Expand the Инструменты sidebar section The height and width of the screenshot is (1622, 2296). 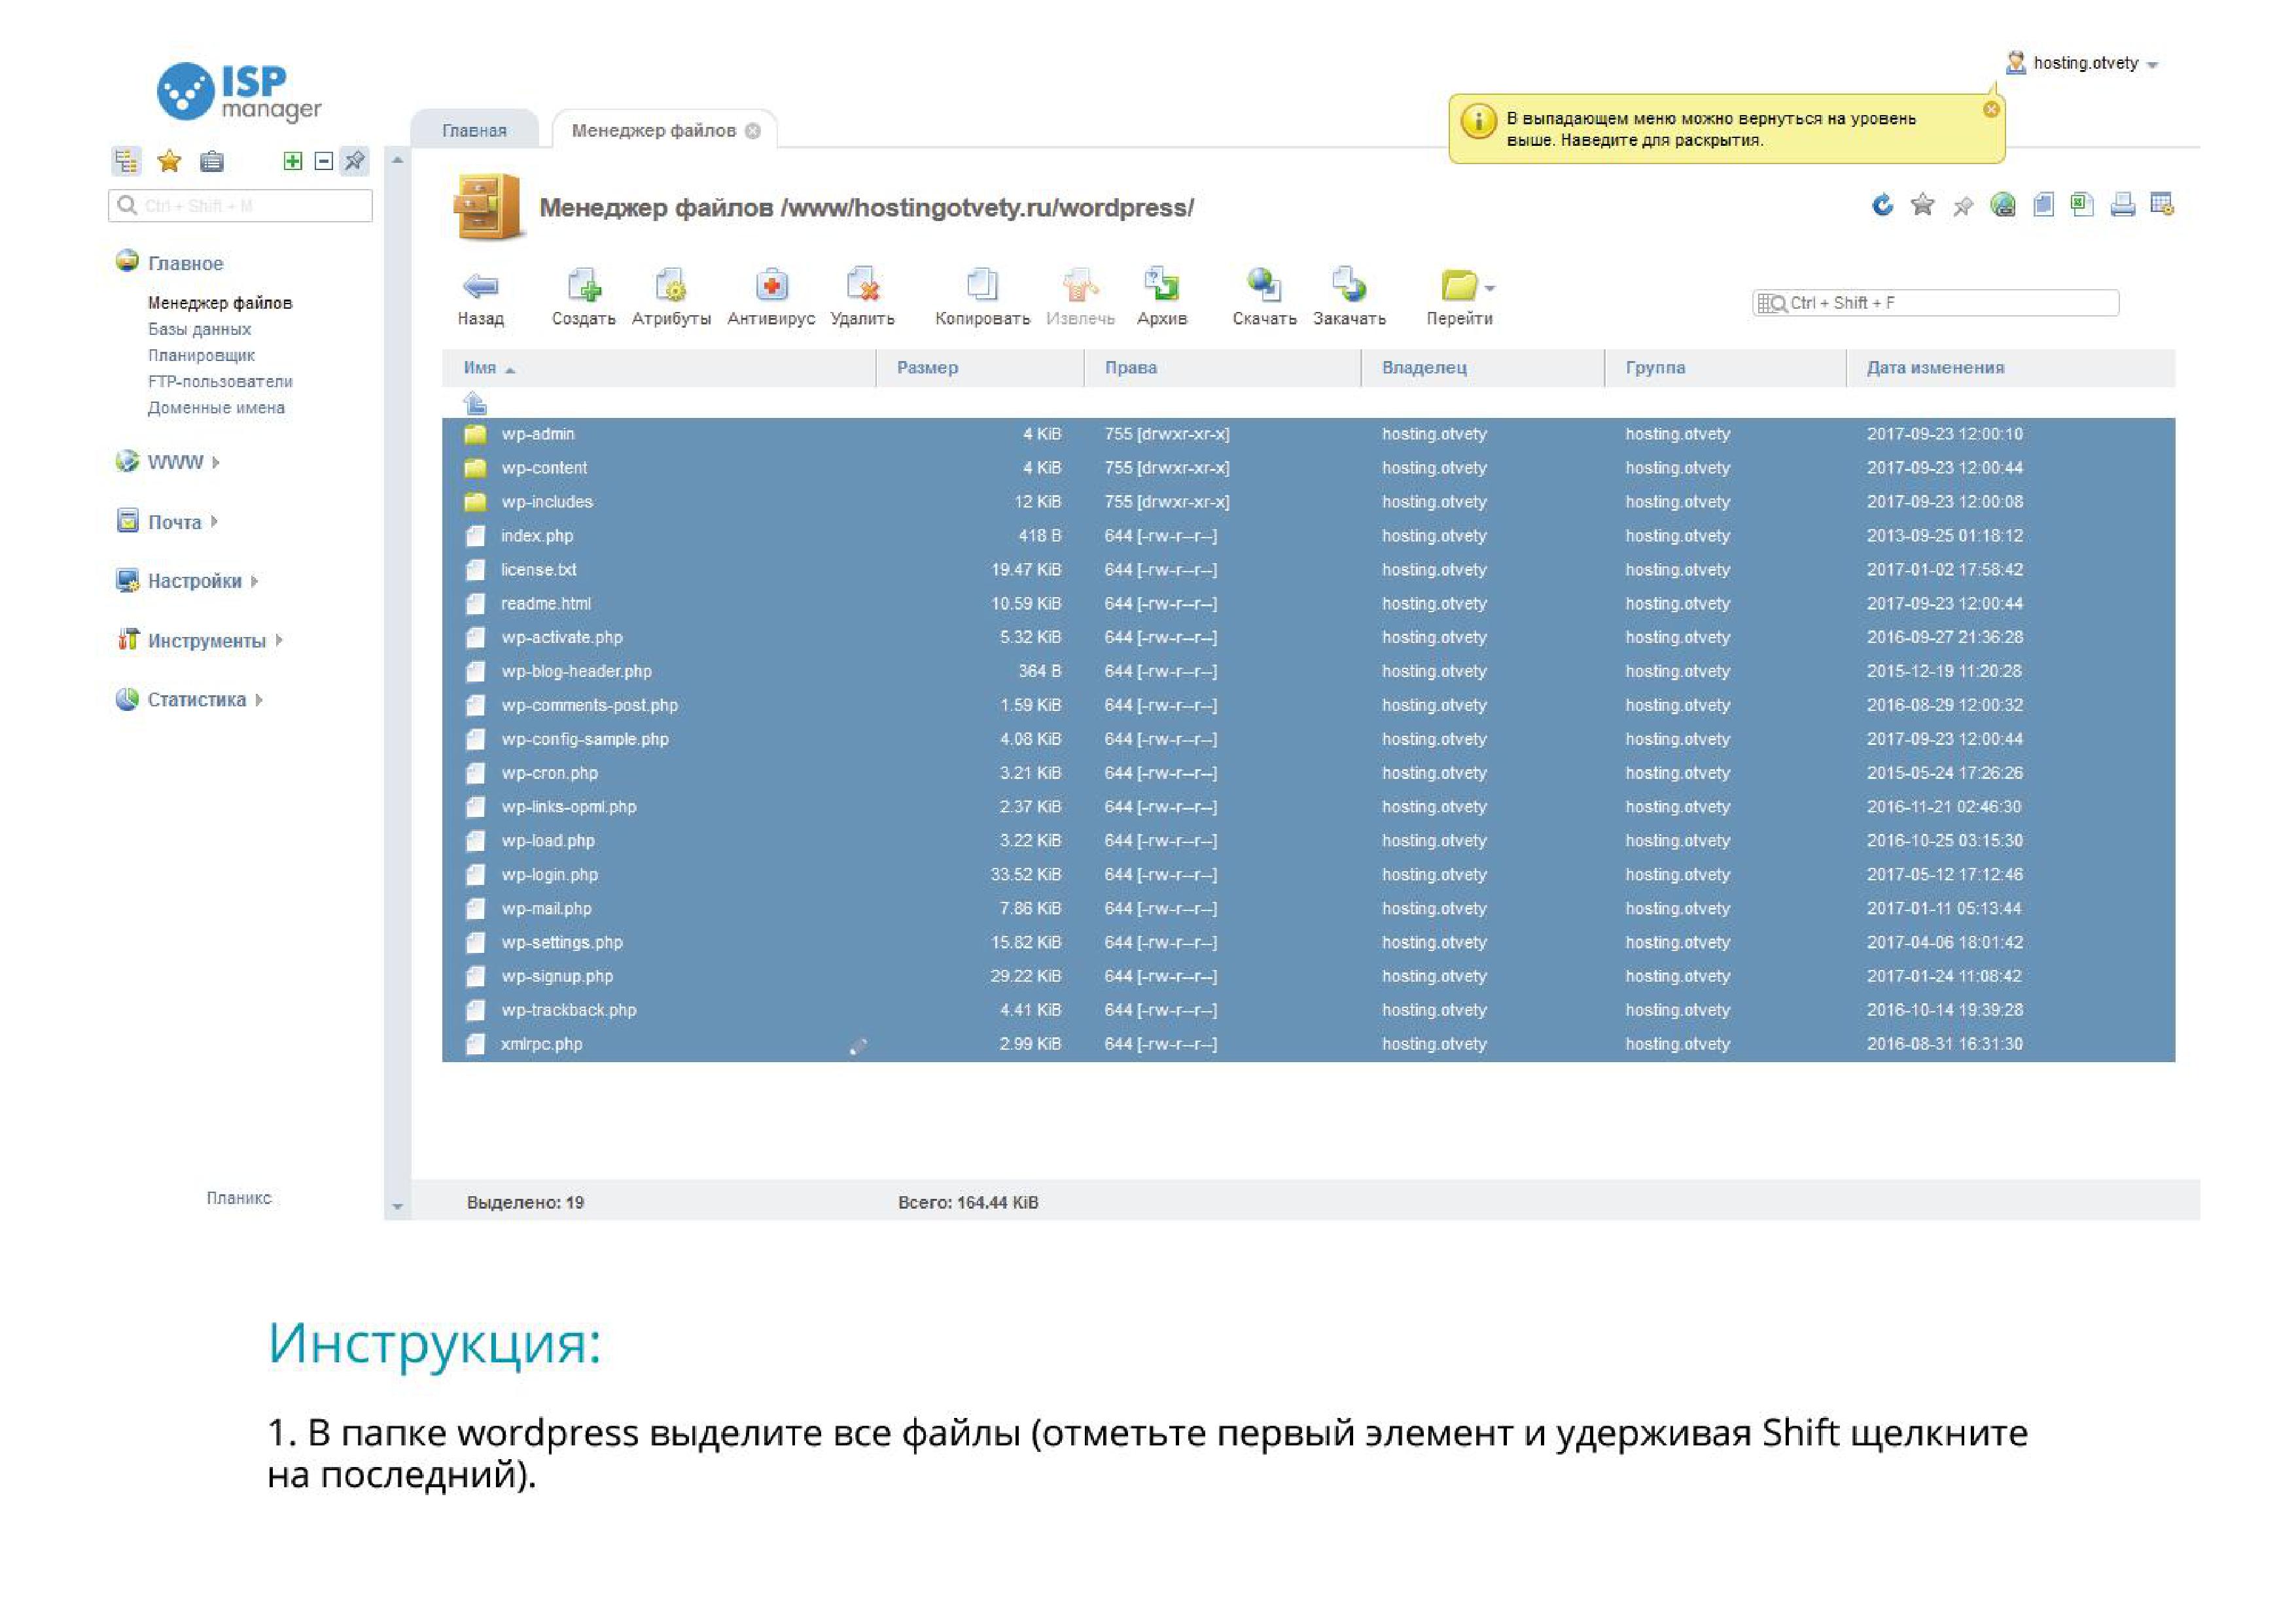[199, 640]
